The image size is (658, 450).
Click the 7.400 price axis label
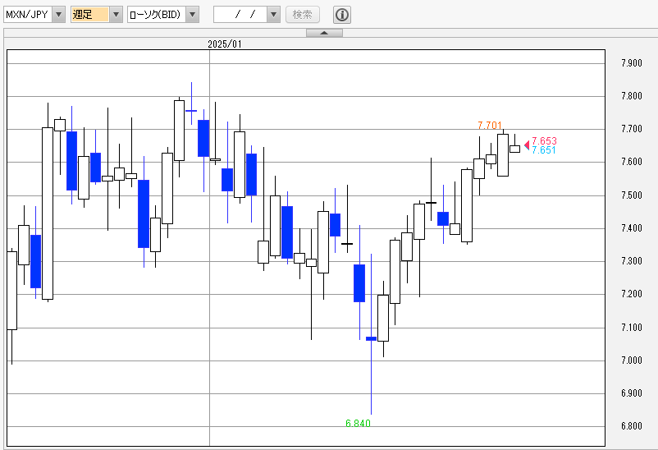click(x=632, y=228)
